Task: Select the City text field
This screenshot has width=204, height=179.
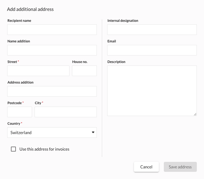Action: [x=66, y=112]
